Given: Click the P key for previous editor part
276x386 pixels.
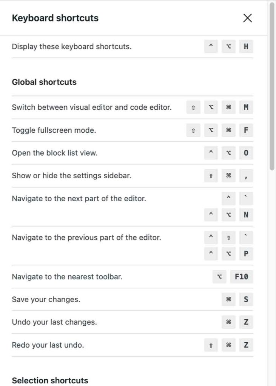Looking at the screenshot, I should 246,254.
